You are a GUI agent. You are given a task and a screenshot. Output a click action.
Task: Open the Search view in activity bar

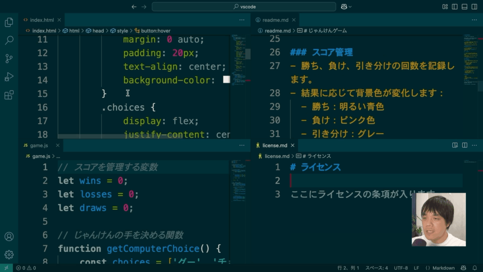8,41
